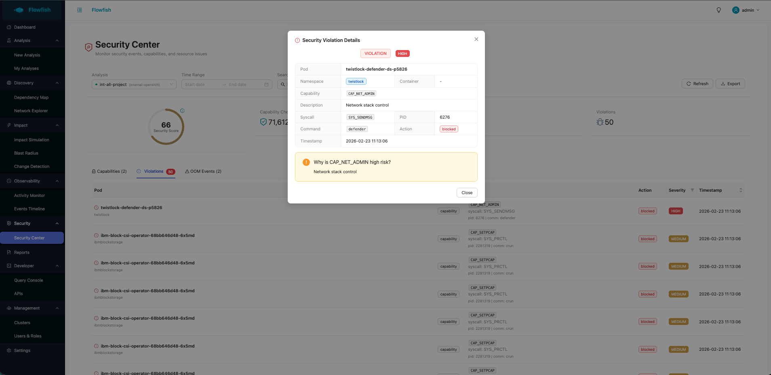Click blocked tag in twistlock-defender row
Viewport: 771px width, 375px height.
pos(647,211)
